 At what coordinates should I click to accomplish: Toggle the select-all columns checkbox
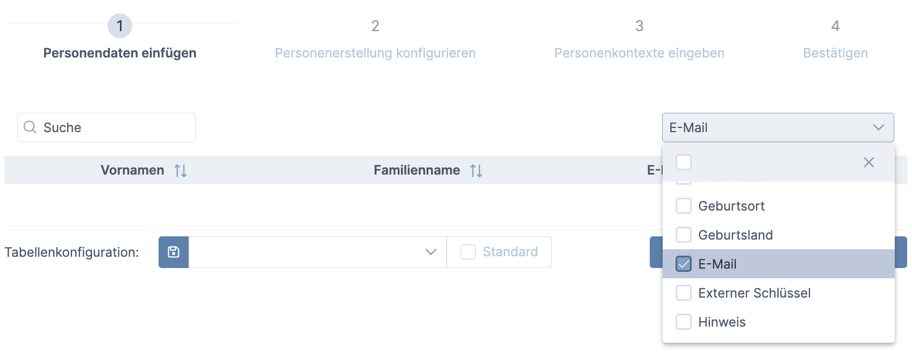684,162
